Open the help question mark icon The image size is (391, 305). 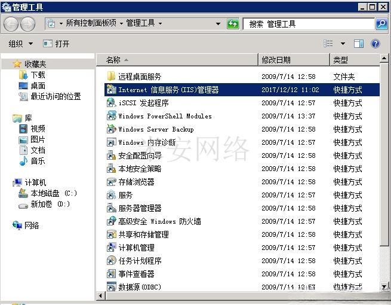click(375, 44)
